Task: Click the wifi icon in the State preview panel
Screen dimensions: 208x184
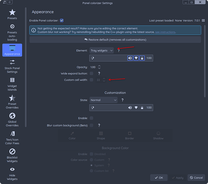Action: pos(136,108)
